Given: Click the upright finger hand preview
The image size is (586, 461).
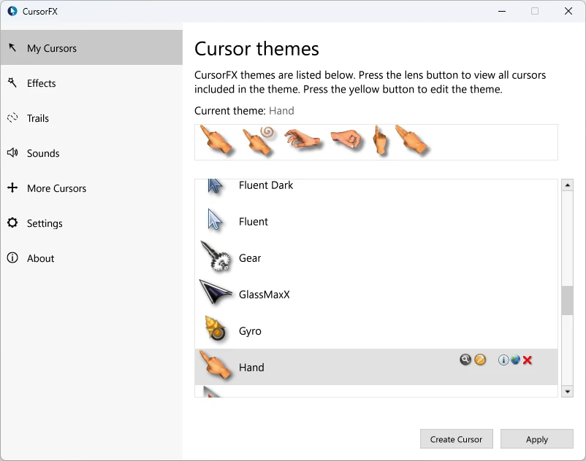Looking at the screenshot, I should tap(380, 141).
